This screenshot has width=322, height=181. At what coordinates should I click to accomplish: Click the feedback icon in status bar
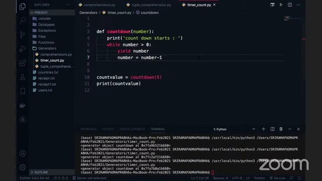click(x=291, y=178)
